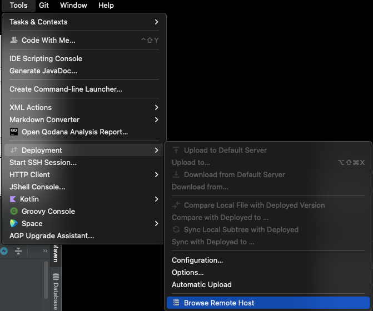Select Browse Remote Host
373x311 pixels.
pos(268,303)
